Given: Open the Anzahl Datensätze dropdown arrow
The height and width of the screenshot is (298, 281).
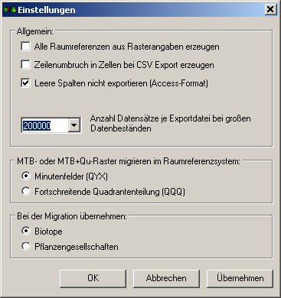Looking at the screenshot, I should [x=74, y=125].
